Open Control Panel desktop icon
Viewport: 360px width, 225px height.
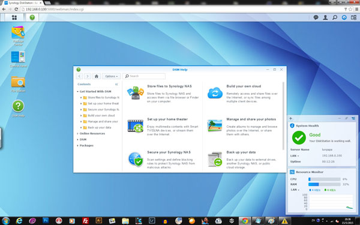(x=18, y=59)
